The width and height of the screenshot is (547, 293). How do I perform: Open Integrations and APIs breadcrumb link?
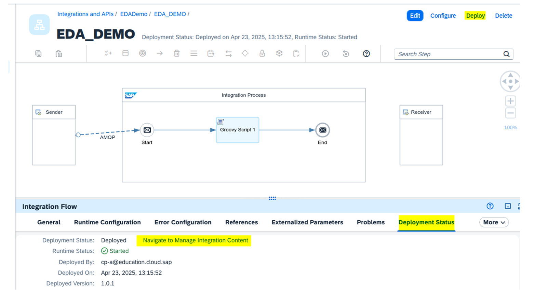coord(85,14)
